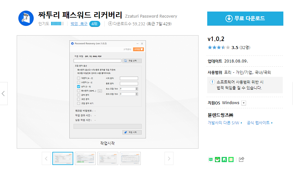Show next thumbnails with right chevron

pos(169,159)
